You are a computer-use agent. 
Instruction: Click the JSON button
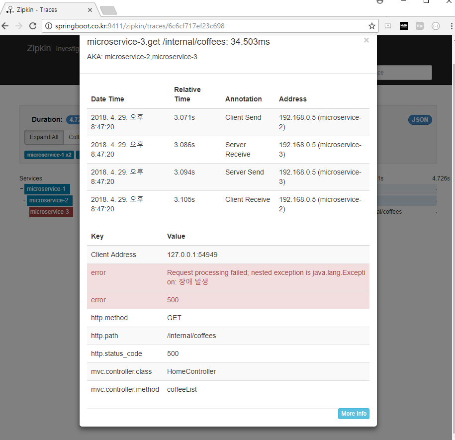pos(420,120)
